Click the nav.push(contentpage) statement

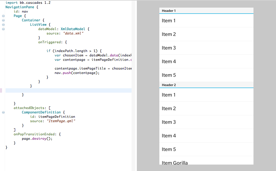point(77,73)
